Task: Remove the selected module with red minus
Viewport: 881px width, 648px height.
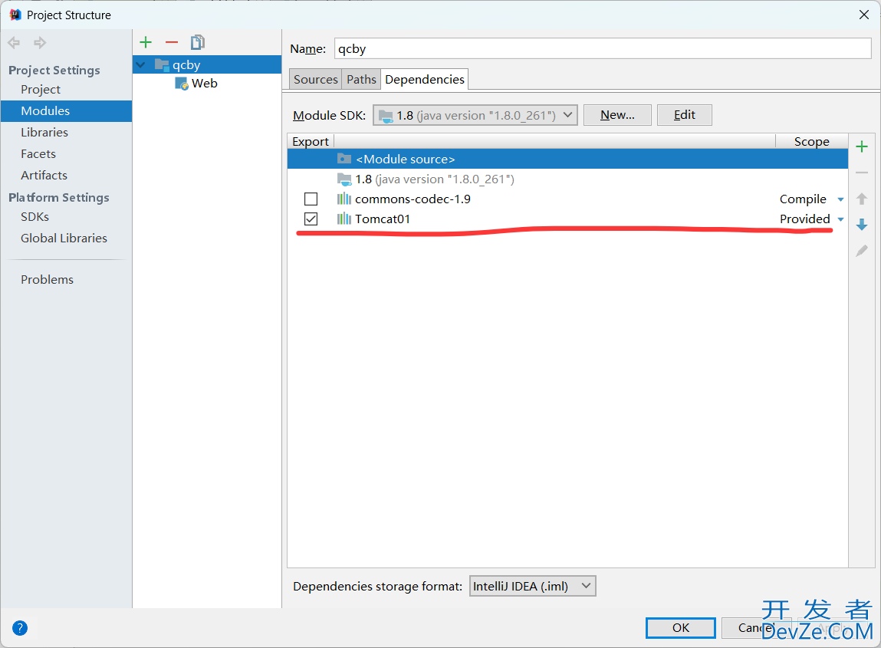Action: tap(171, 42)
